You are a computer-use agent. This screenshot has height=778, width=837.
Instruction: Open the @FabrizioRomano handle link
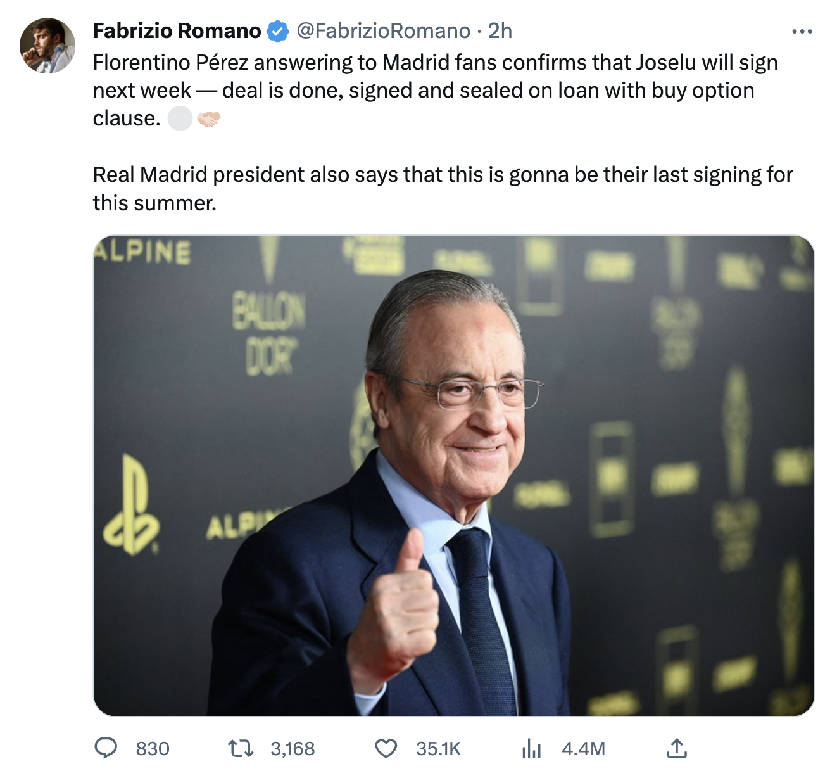tap(383, 31)
